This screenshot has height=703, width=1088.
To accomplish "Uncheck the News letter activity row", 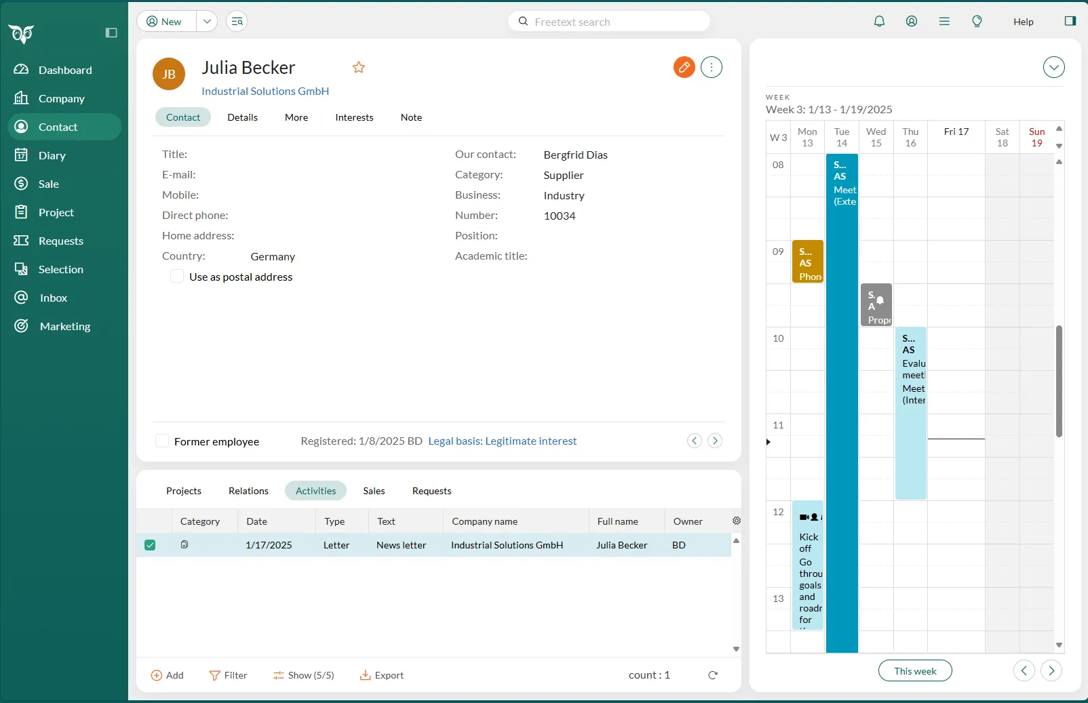I will tap(150, 545).
